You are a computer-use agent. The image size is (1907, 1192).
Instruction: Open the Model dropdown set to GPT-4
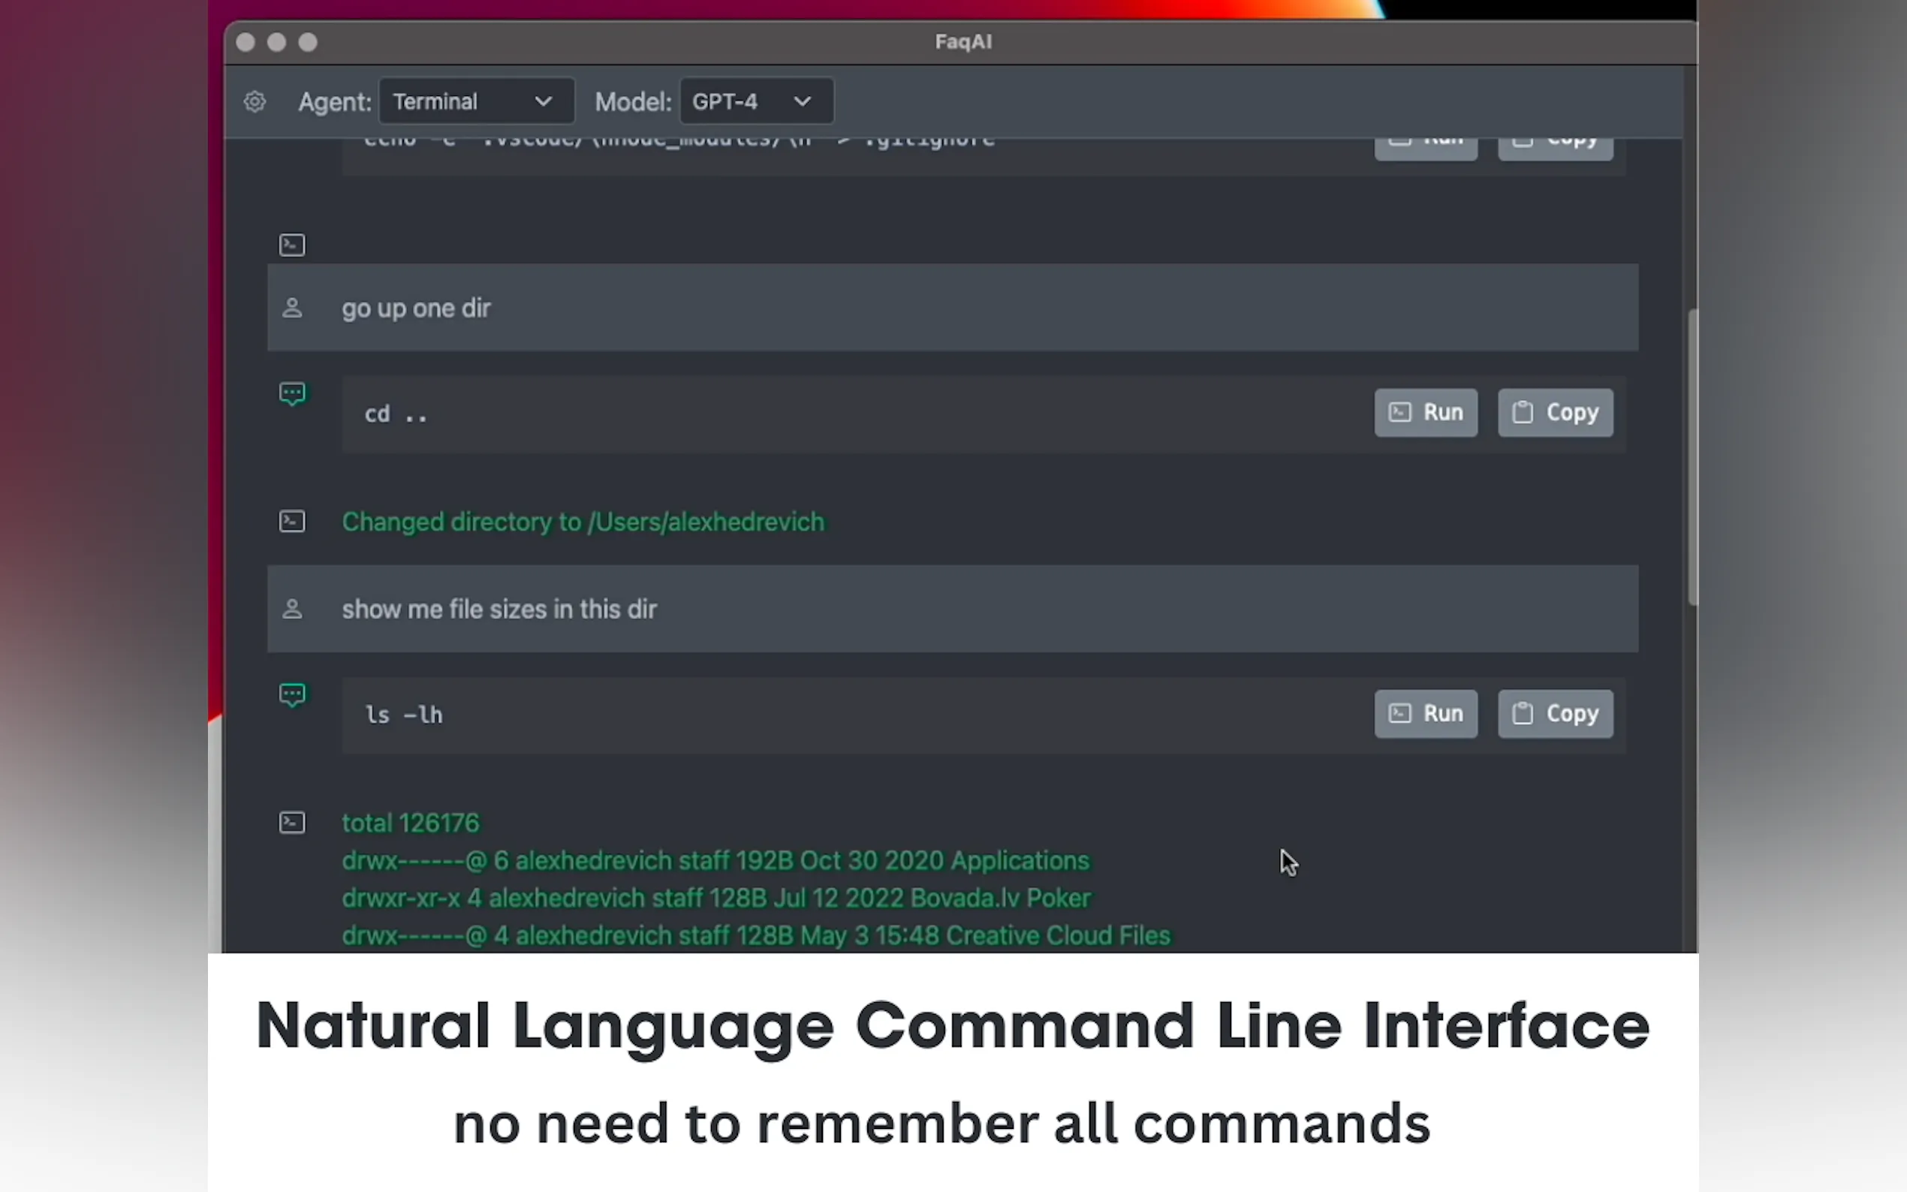click(x=755, y=101)
